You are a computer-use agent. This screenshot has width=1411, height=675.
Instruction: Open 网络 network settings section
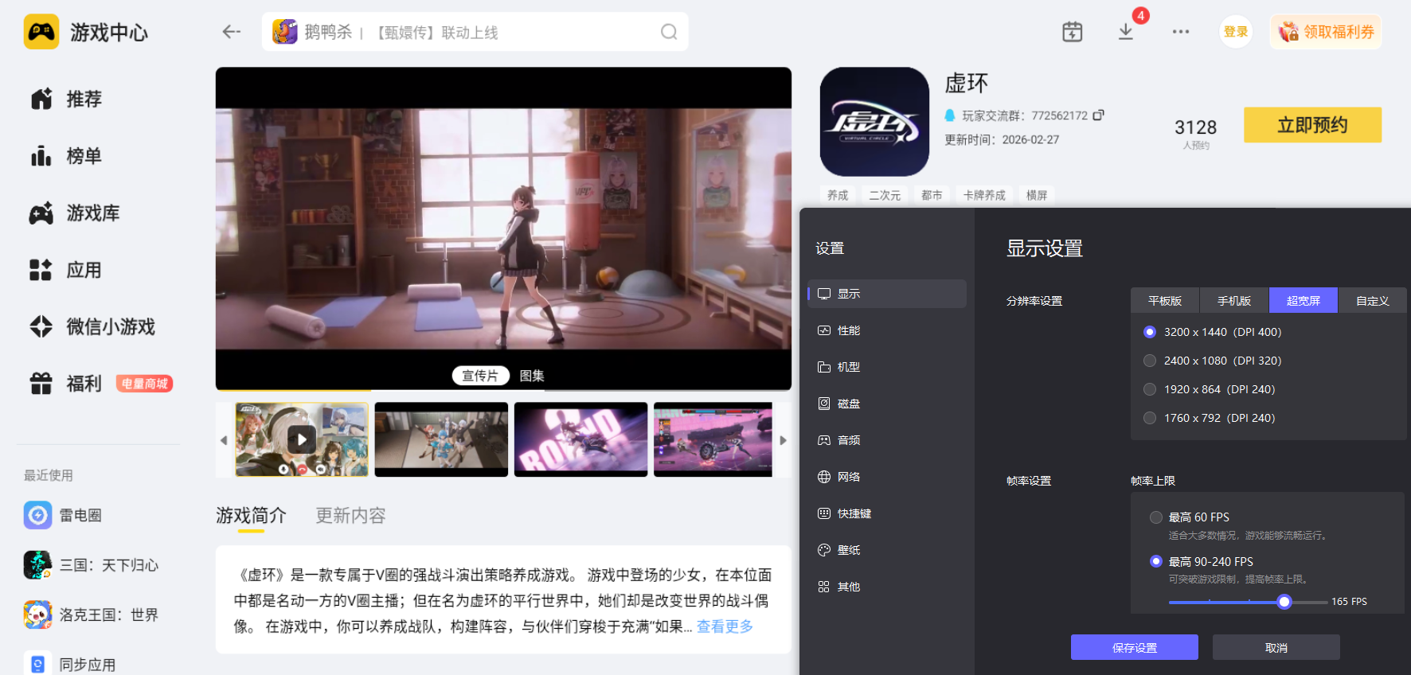click(887, 477)
